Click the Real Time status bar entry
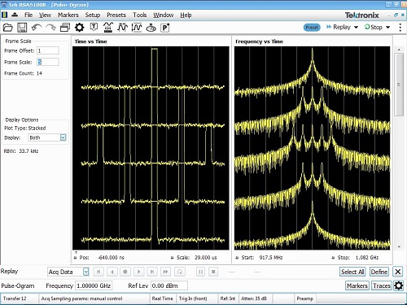The image size is (407, 305). (162, 298)
